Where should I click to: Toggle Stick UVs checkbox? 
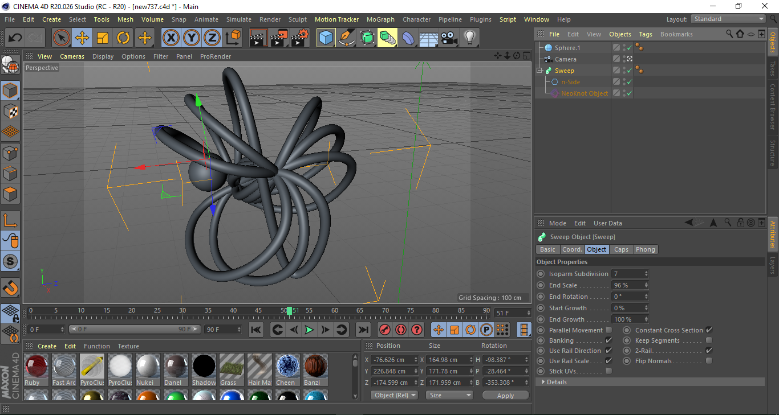click(x=608, y=371)
